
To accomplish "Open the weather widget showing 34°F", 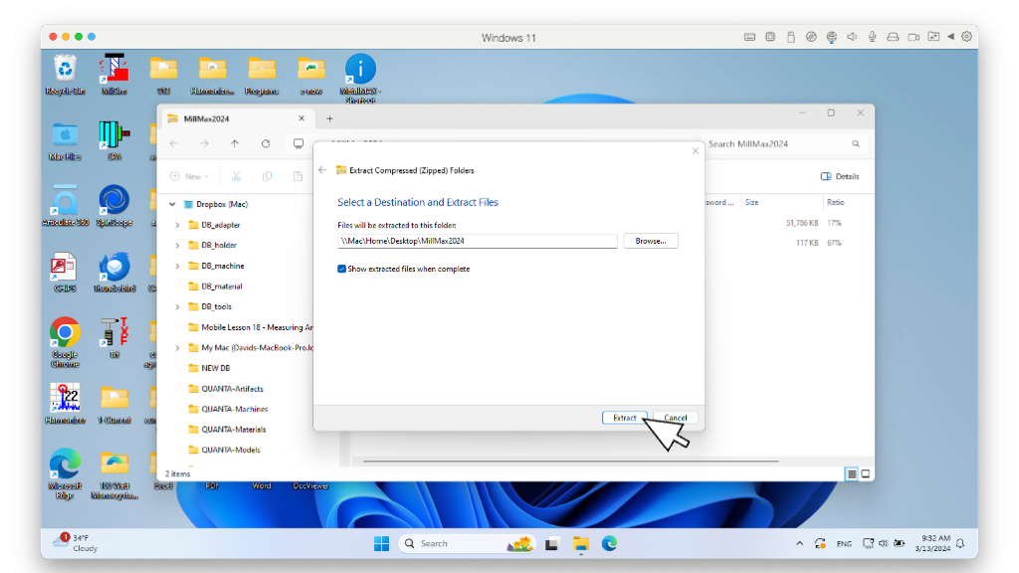I will point(75,543).
